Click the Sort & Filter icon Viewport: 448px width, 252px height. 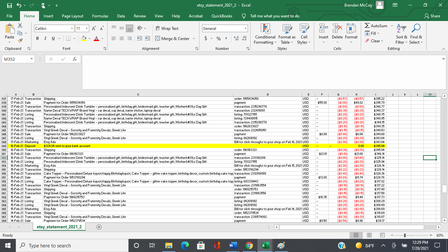pos(401,29)
